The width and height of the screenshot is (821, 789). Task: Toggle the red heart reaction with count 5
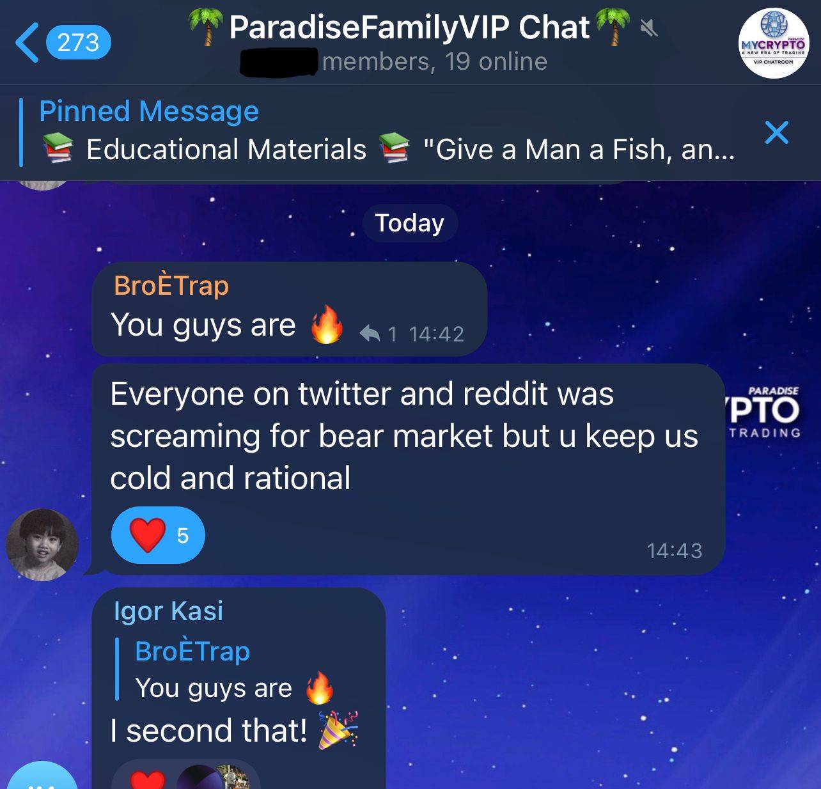[158, 535]
